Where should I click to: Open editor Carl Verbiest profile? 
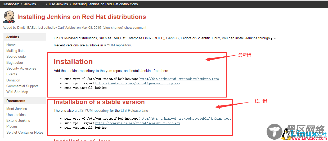68,28
